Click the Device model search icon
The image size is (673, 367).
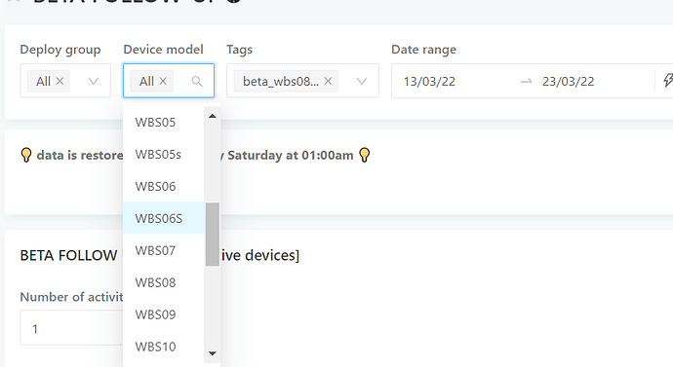coord(197,81)
